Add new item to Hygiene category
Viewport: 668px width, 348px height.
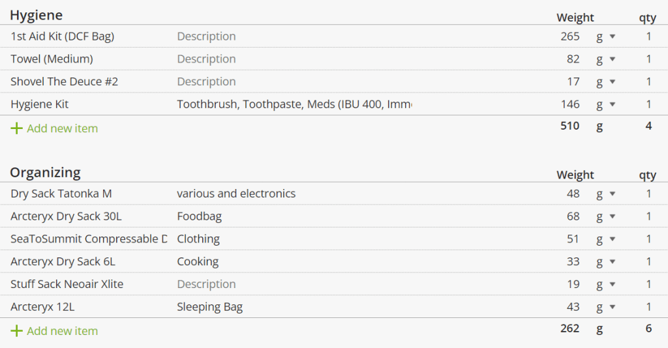[x=62, y=128]
